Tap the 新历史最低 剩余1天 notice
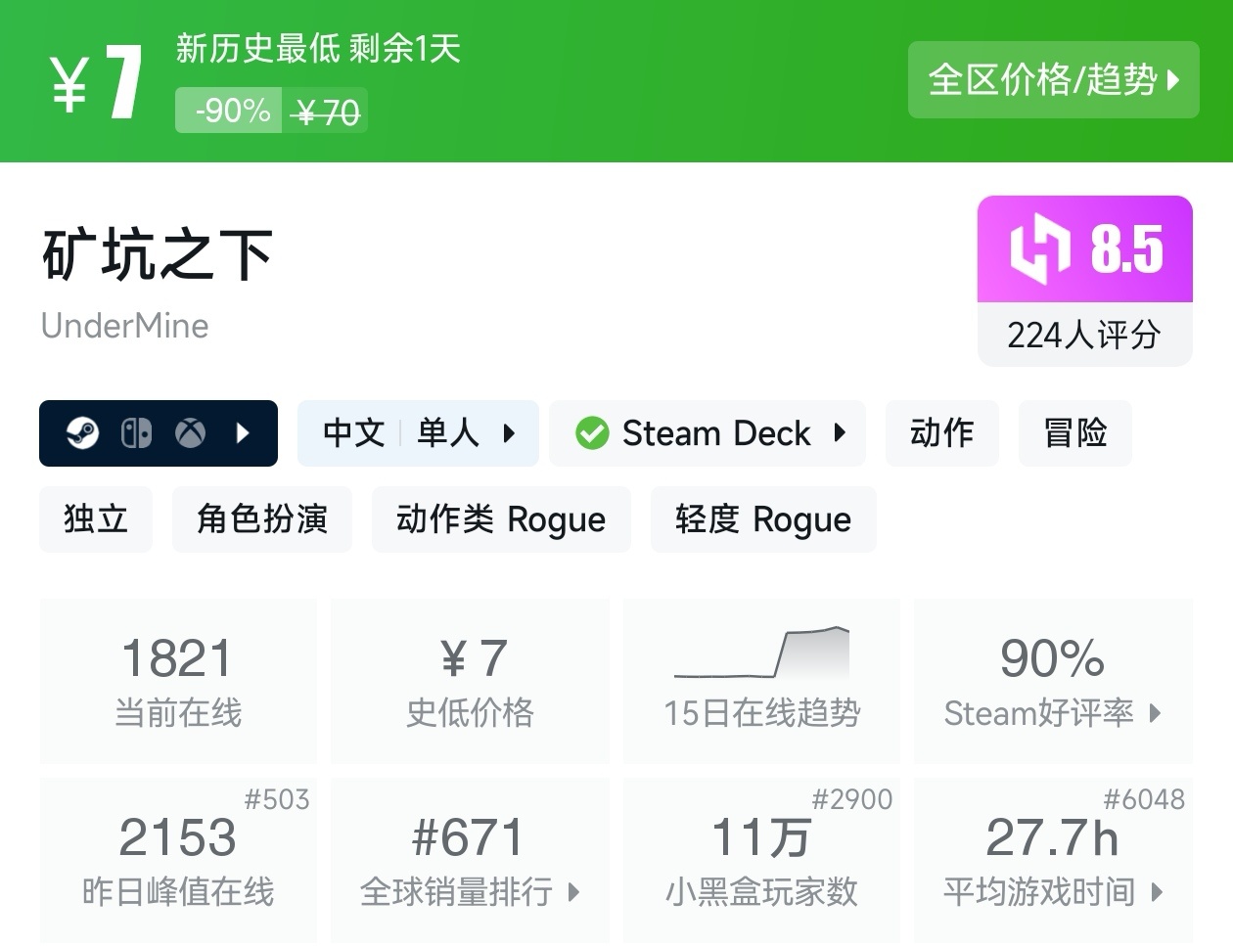Image resolution: width=1233 pixels, height=946 pixels. [318, 48]
